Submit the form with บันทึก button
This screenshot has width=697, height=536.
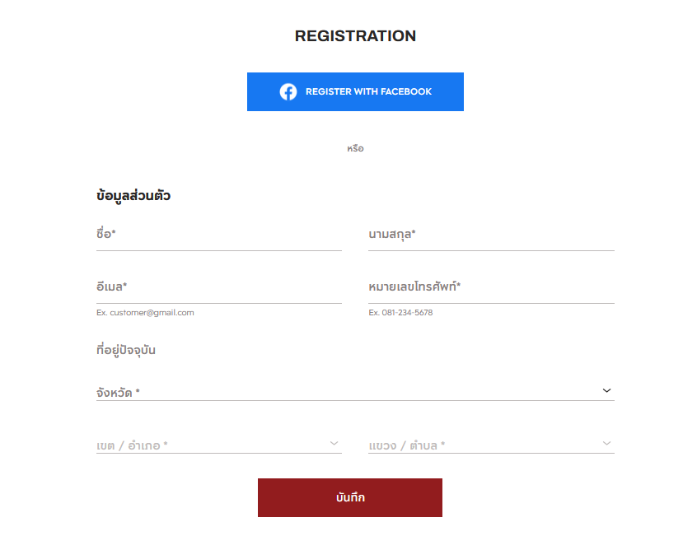click(350, 498)
